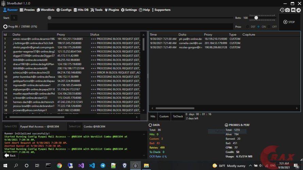Open the notification center icon
Viewport: 303px width, 170px height.
(x=296, y=166)
